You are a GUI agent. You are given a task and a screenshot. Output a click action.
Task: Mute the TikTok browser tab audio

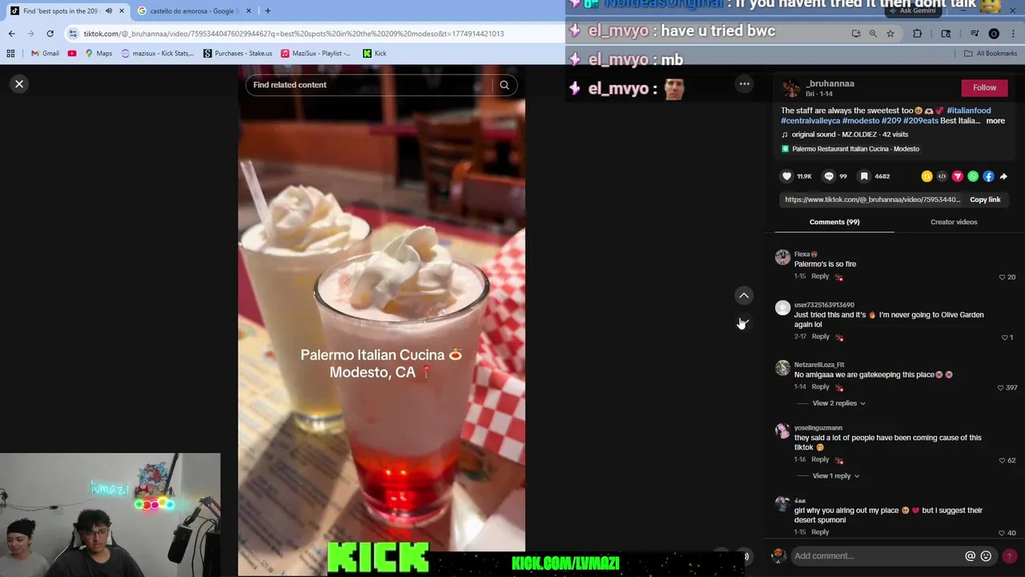109,11
